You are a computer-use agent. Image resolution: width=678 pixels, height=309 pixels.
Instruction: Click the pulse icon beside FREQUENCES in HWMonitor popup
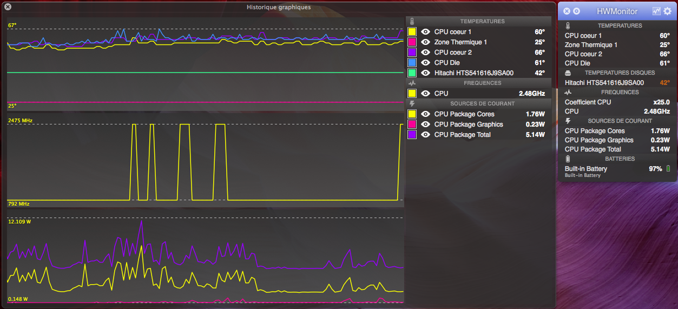(x=568, y=92)
